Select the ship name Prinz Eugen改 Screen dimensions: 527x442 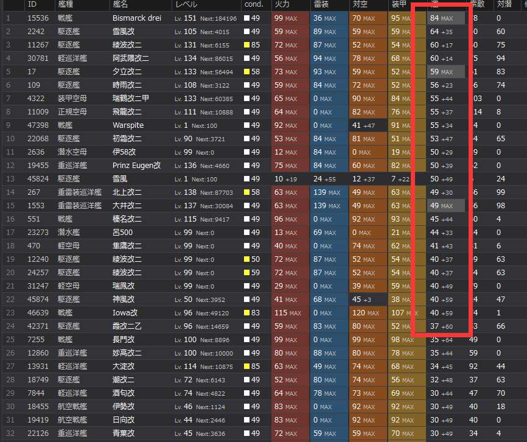point(136,166)
